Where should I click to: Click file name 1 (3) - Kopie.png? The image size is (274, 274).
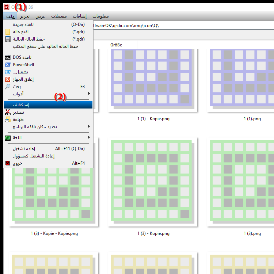[x=153, y=233]
